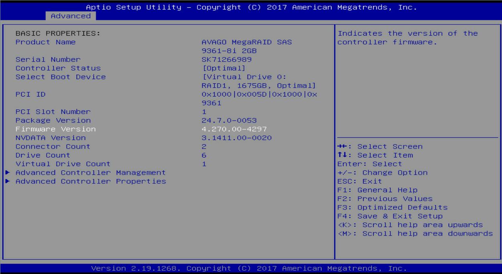502x274 pixels.
Task: Click the F4: Save & Exit Setup hint
Action: click(390, 216)
